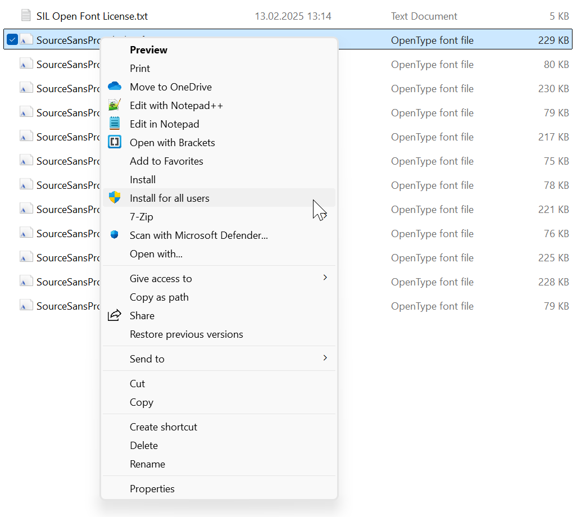Open the 7-Zip menu entry
The height and width of the screenshot is (517, 586).
click(219, 217)
